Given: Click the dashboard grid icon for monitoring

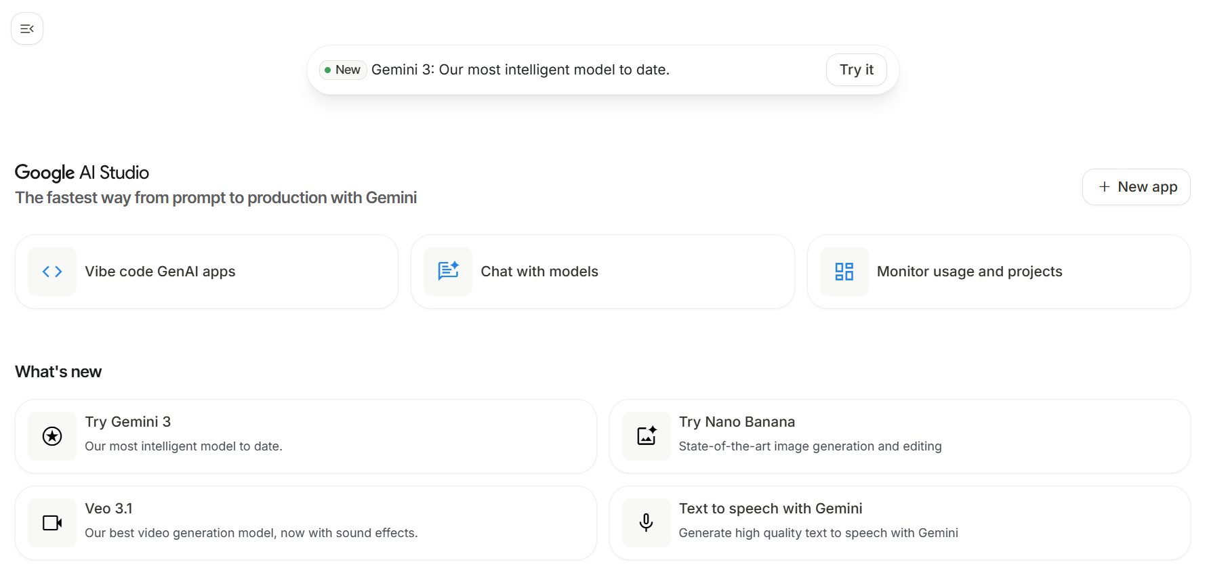Looking at the screenshot, I should pos(844,272).
